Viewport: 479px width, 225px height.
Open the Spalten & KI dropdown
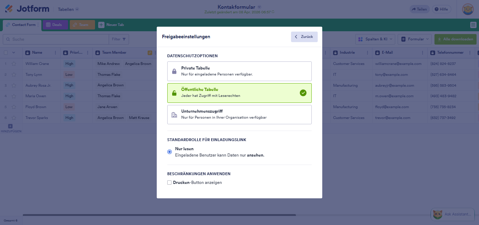click(x=375, y=39)
